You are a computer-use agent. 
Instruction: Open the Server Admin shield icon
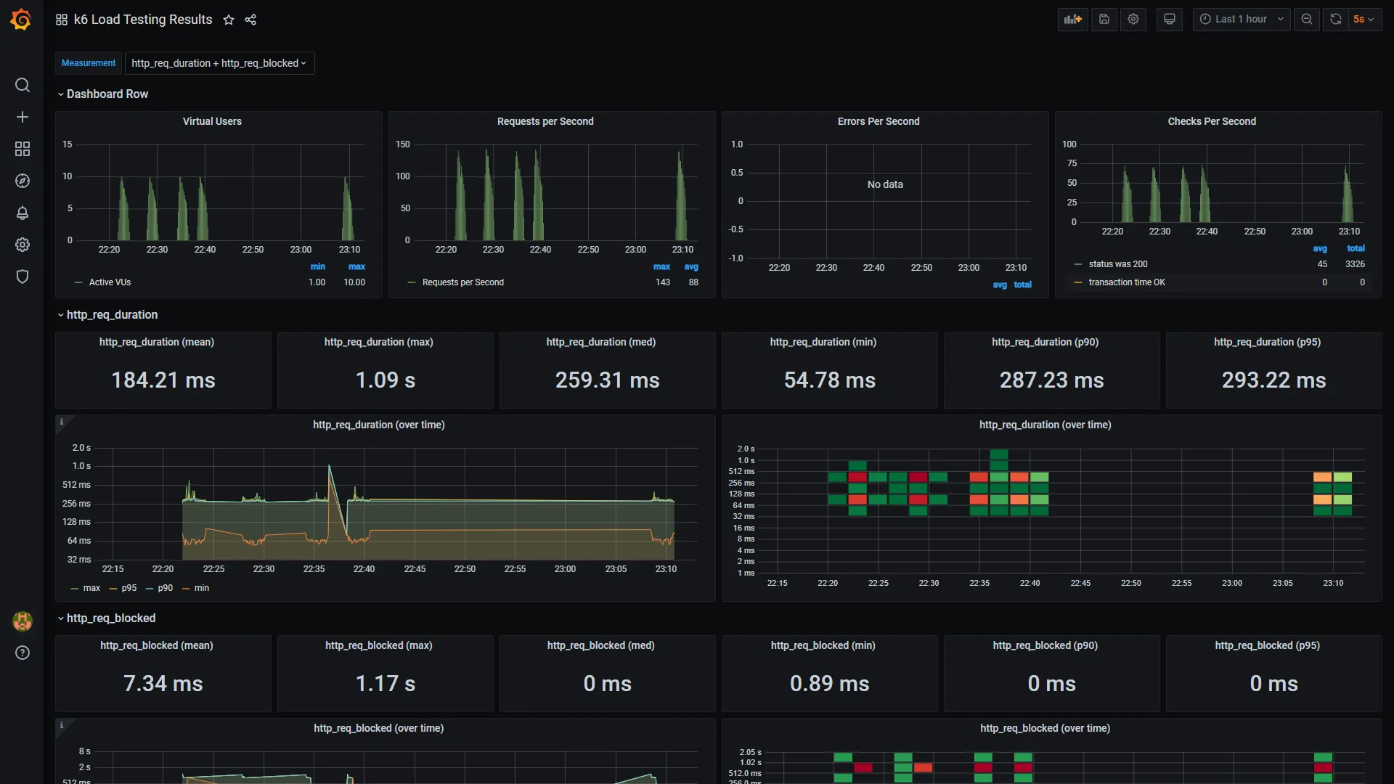[x=23, y=277]
